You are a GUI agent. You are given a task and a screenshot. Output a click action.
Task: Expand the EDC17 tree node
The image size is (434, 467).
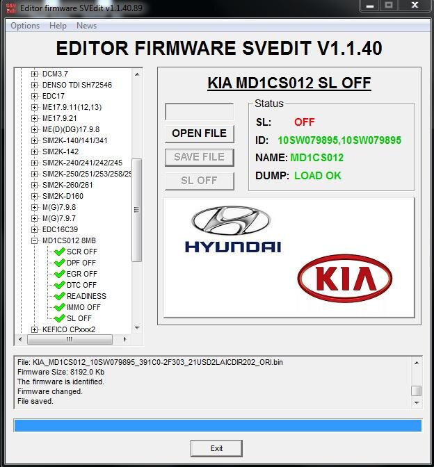click(34, 96)
